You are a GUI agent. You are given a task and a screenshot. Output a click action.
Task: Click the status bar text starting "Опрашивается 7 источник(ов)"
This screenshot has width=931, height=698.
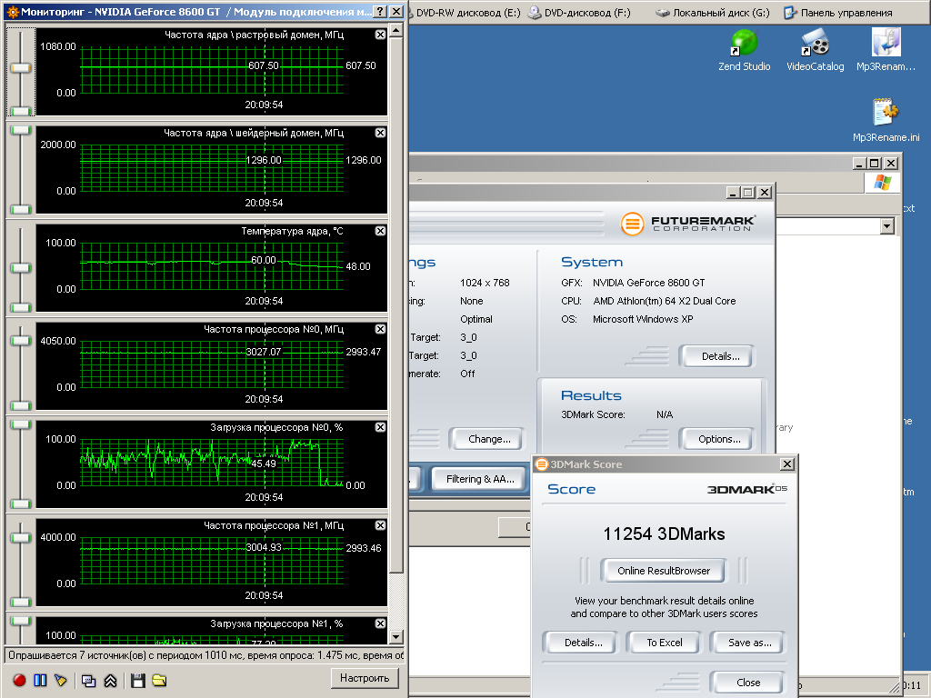click(x=205, y=655)
